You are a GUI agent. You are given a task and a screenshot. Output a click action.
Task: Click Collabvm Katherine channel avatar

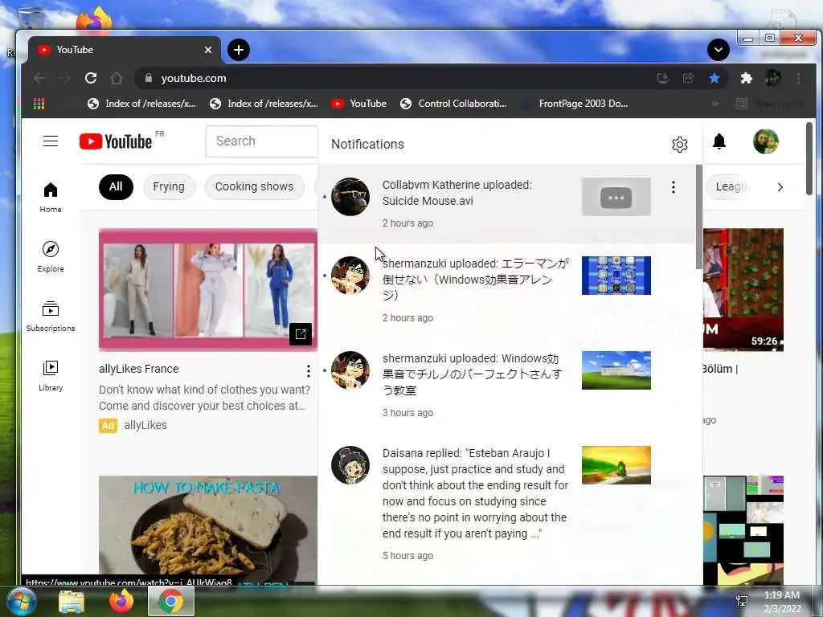(350, 197)
